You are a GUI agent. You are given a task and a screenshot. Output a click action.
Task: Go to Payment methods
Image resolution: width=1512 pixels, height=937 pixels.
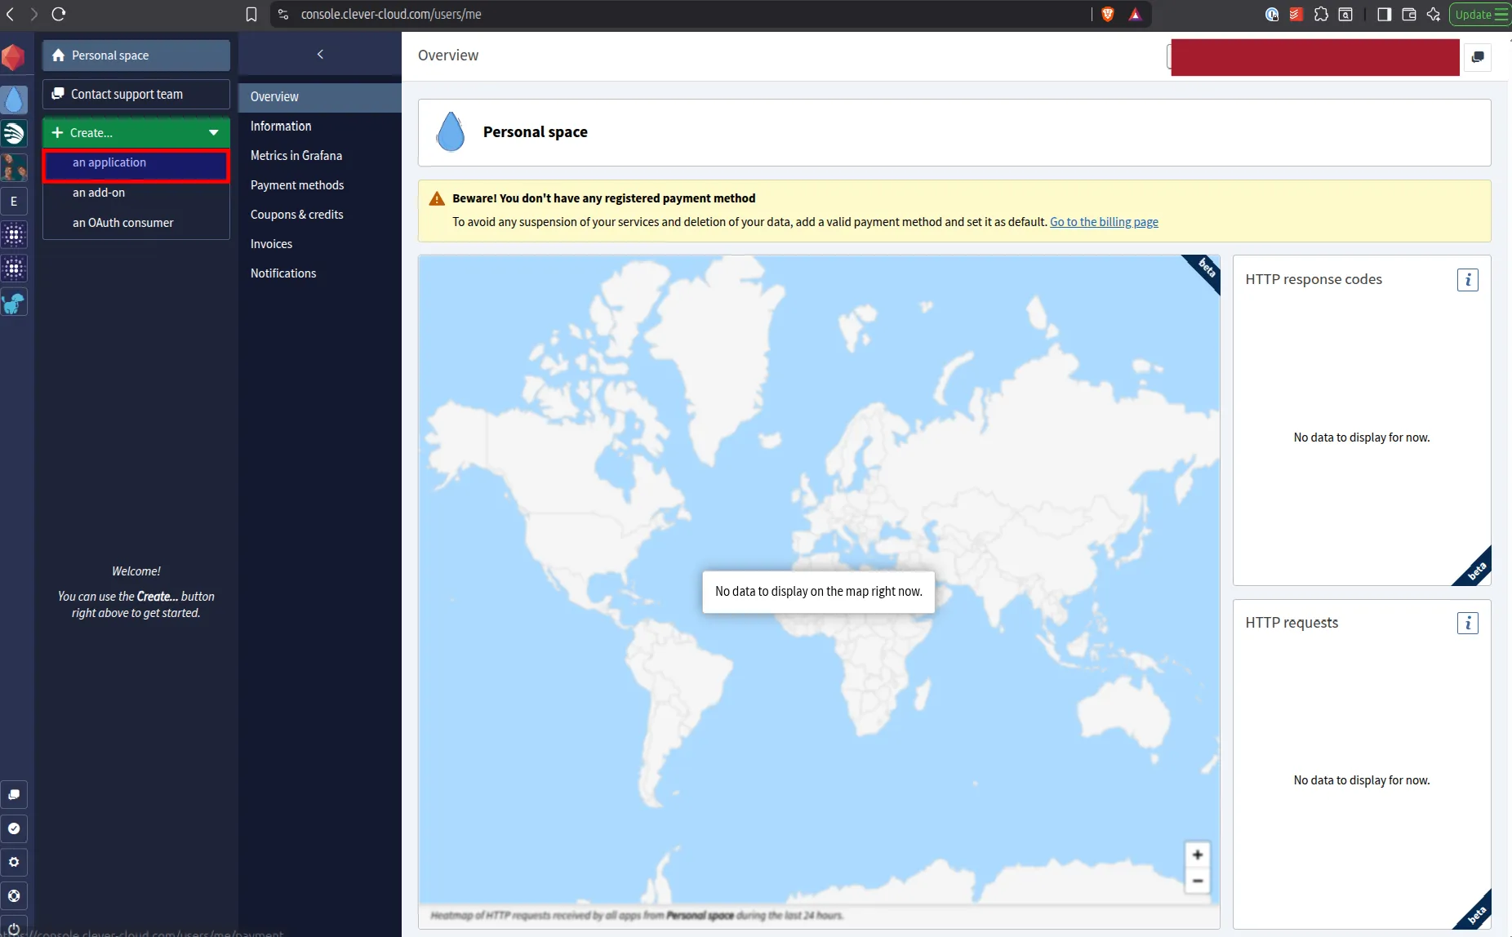point(296,185)
